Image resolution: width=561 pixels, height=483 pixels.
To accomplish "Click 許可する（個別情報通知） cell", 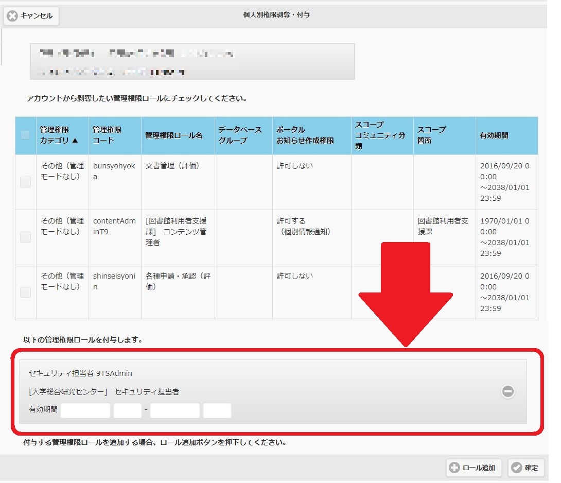I will click(x=311, y=237).
